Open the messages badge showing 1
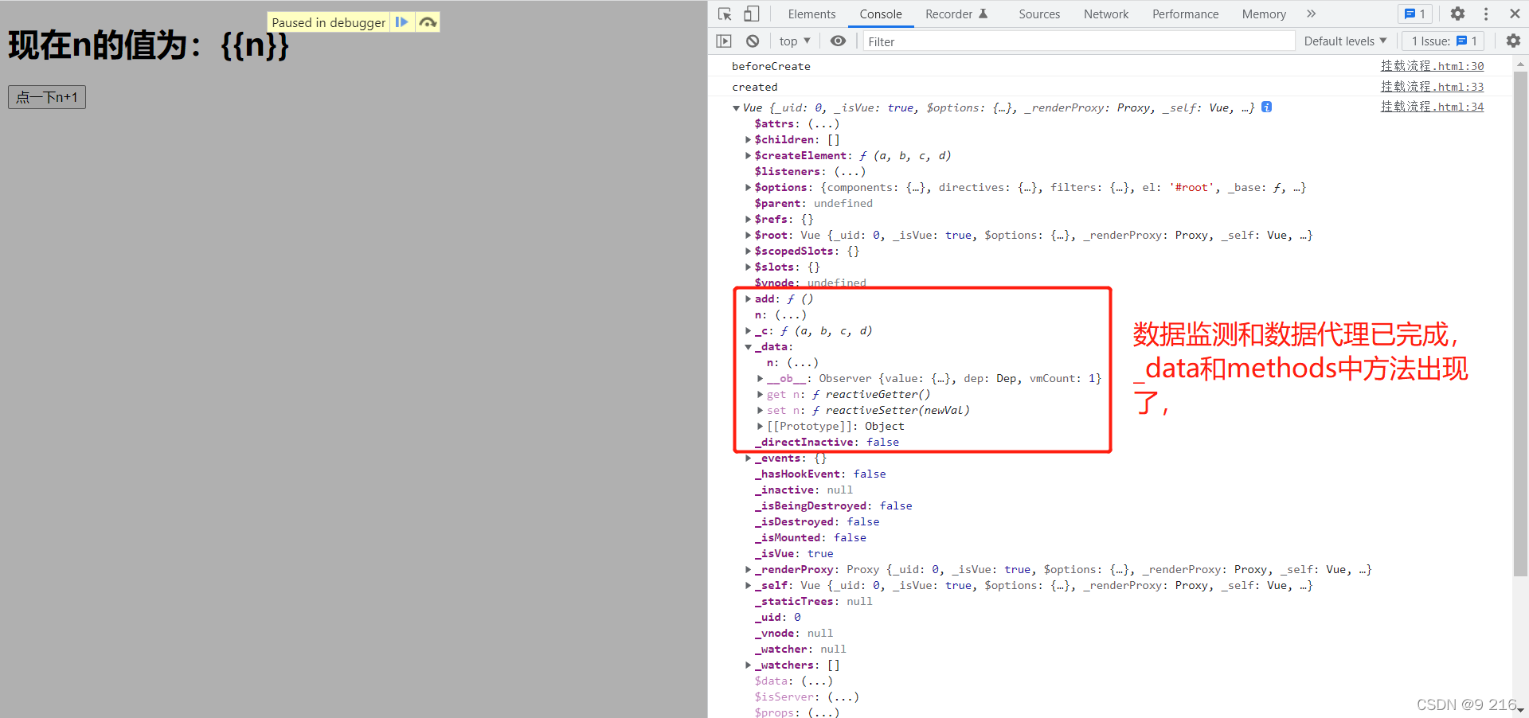This screenshot has width=1529, height=718. tap(1415, 14)
